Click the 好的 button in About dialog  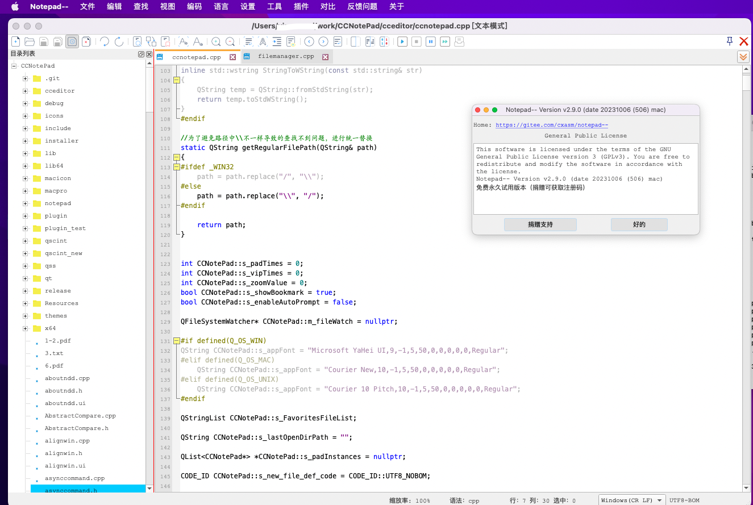click(639, 224)
